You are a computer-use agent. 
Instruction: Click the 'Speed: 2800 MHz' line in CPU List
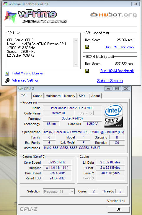[x=21, y=52]
